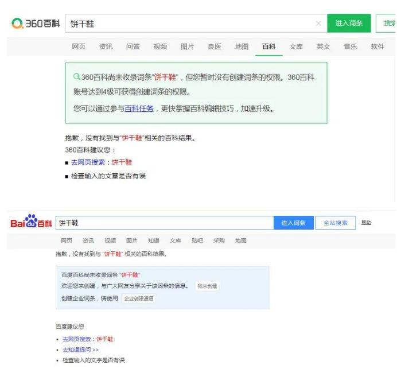This screenshot has height=392, width=397.
Task: Select the 良医 tab
Action: 215,46
